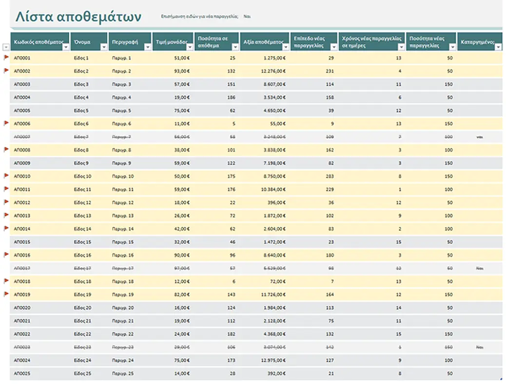Click the red flag next to ΑΠ0016
The image size is (506, 390).
(x=6, y=254)
